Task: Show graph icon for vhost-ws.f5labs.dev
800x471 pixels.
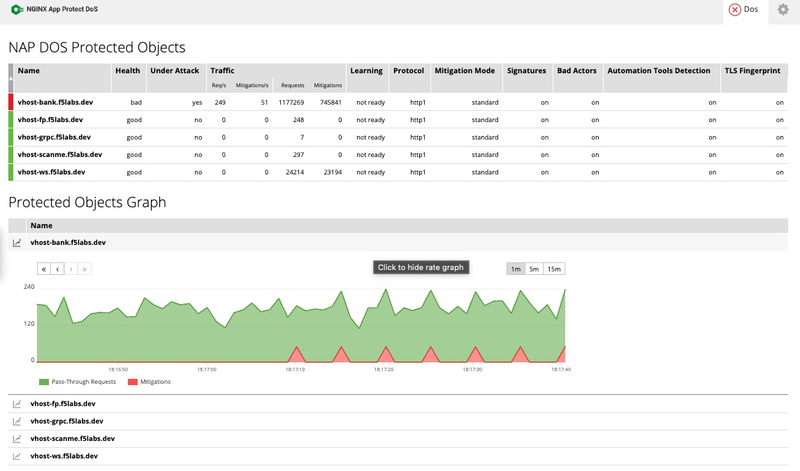Action: pyautogui.click(x=17, y=456)
